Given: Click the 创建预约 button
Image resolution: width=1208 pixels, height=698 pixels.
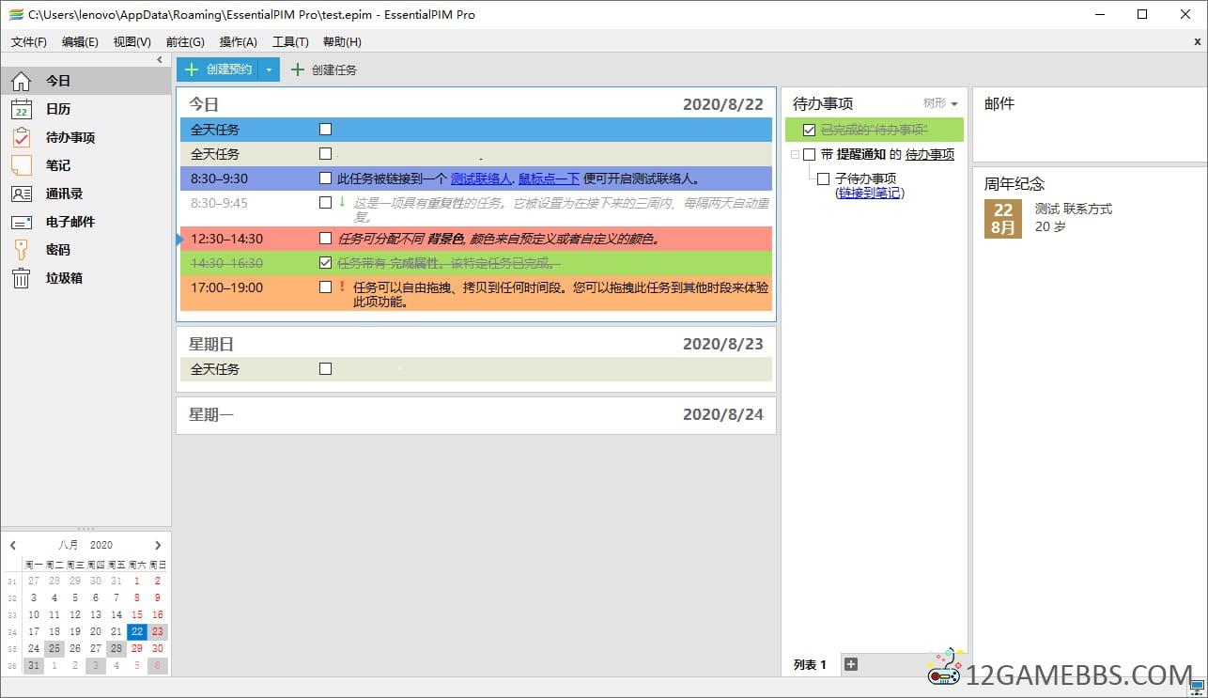Looking at the screenshot, I should (x=218, y=70).
